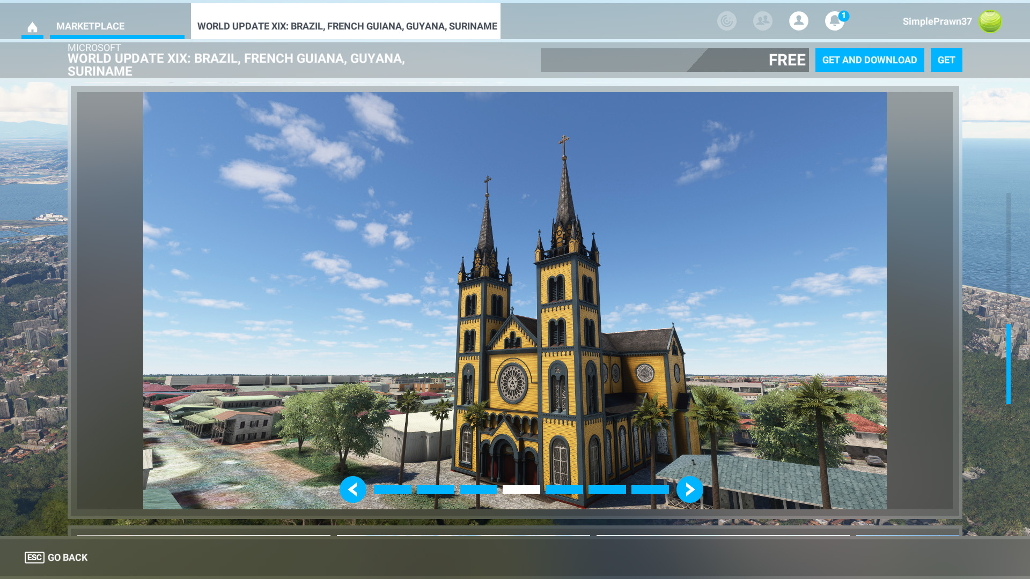1030x579 pixels.
Task: Click the Get and Download button
Action: click(870, 60)
